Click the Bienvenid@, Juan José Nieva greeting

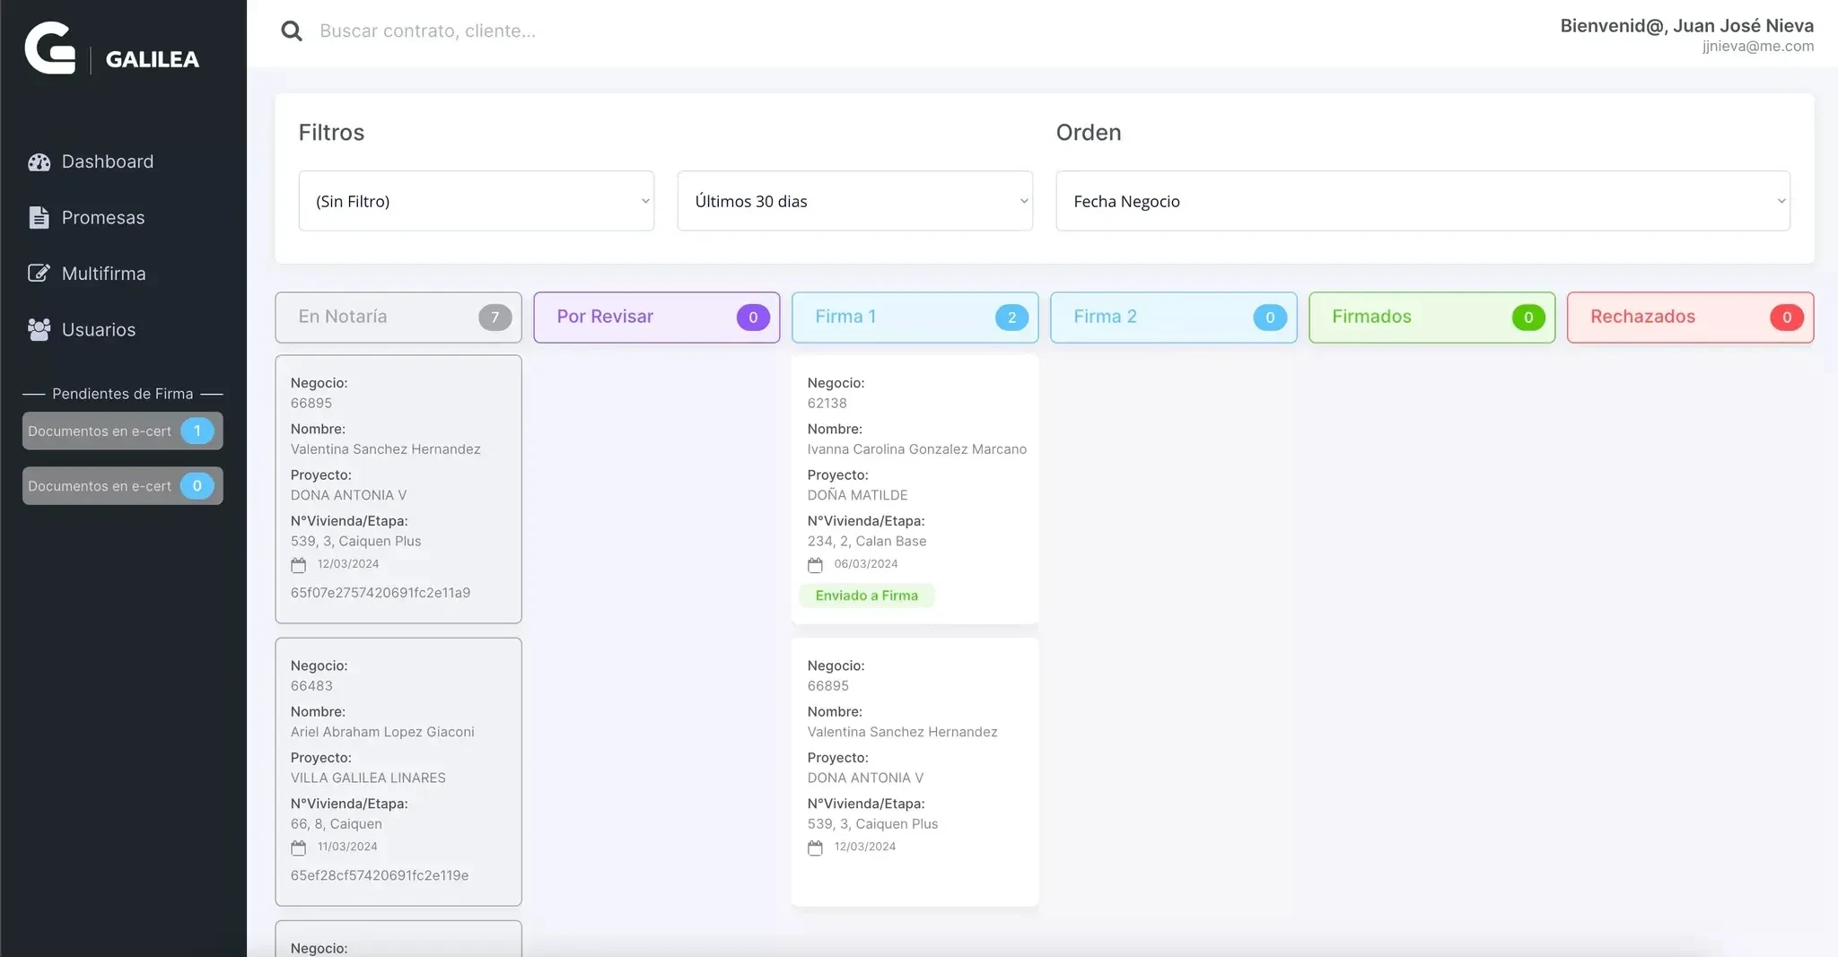[x=1687, y=26]
